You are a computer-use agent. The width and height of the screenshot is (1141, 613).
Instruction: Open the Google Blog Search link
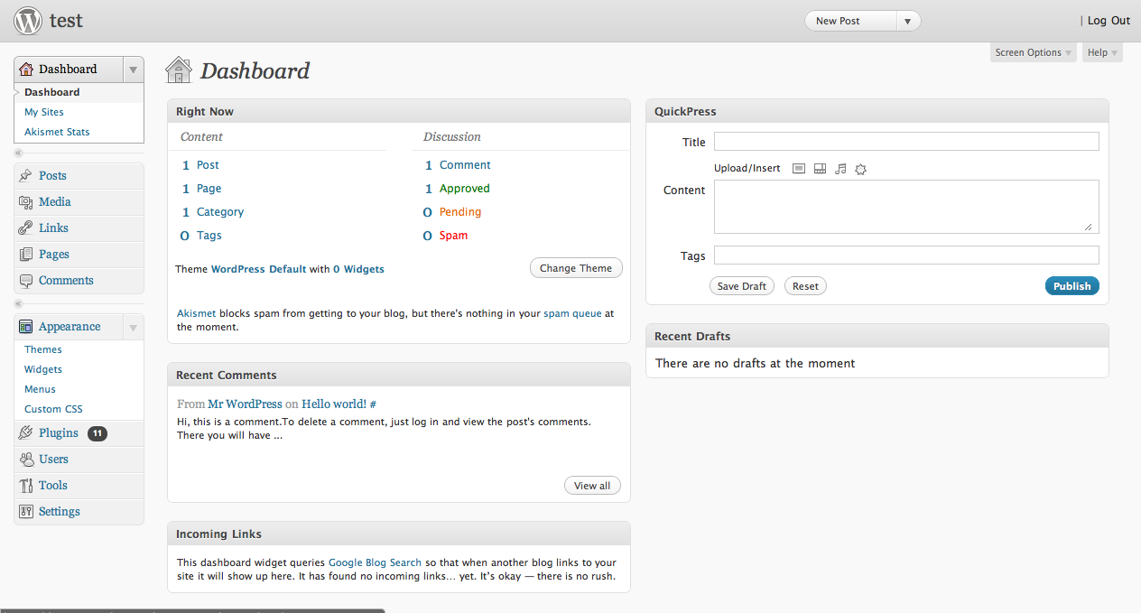pyautogui.click(x=375, y=562)
